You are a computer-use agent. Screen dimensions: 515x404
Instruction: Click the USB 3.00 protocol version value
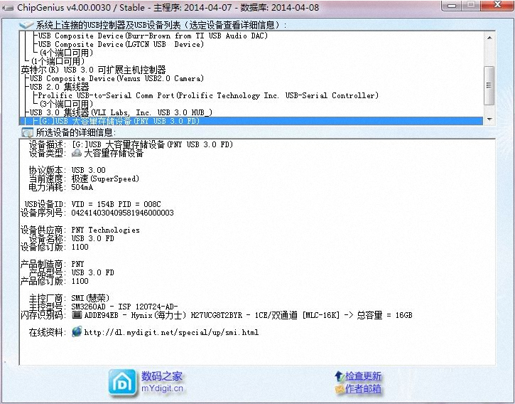coord(88,170)
